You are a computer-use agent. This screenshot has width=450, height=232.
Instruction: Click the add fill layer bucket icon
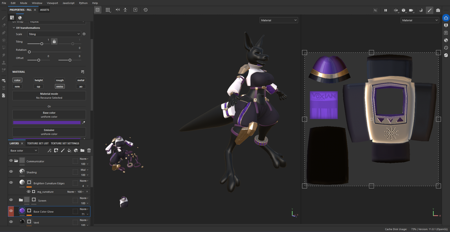69,151
